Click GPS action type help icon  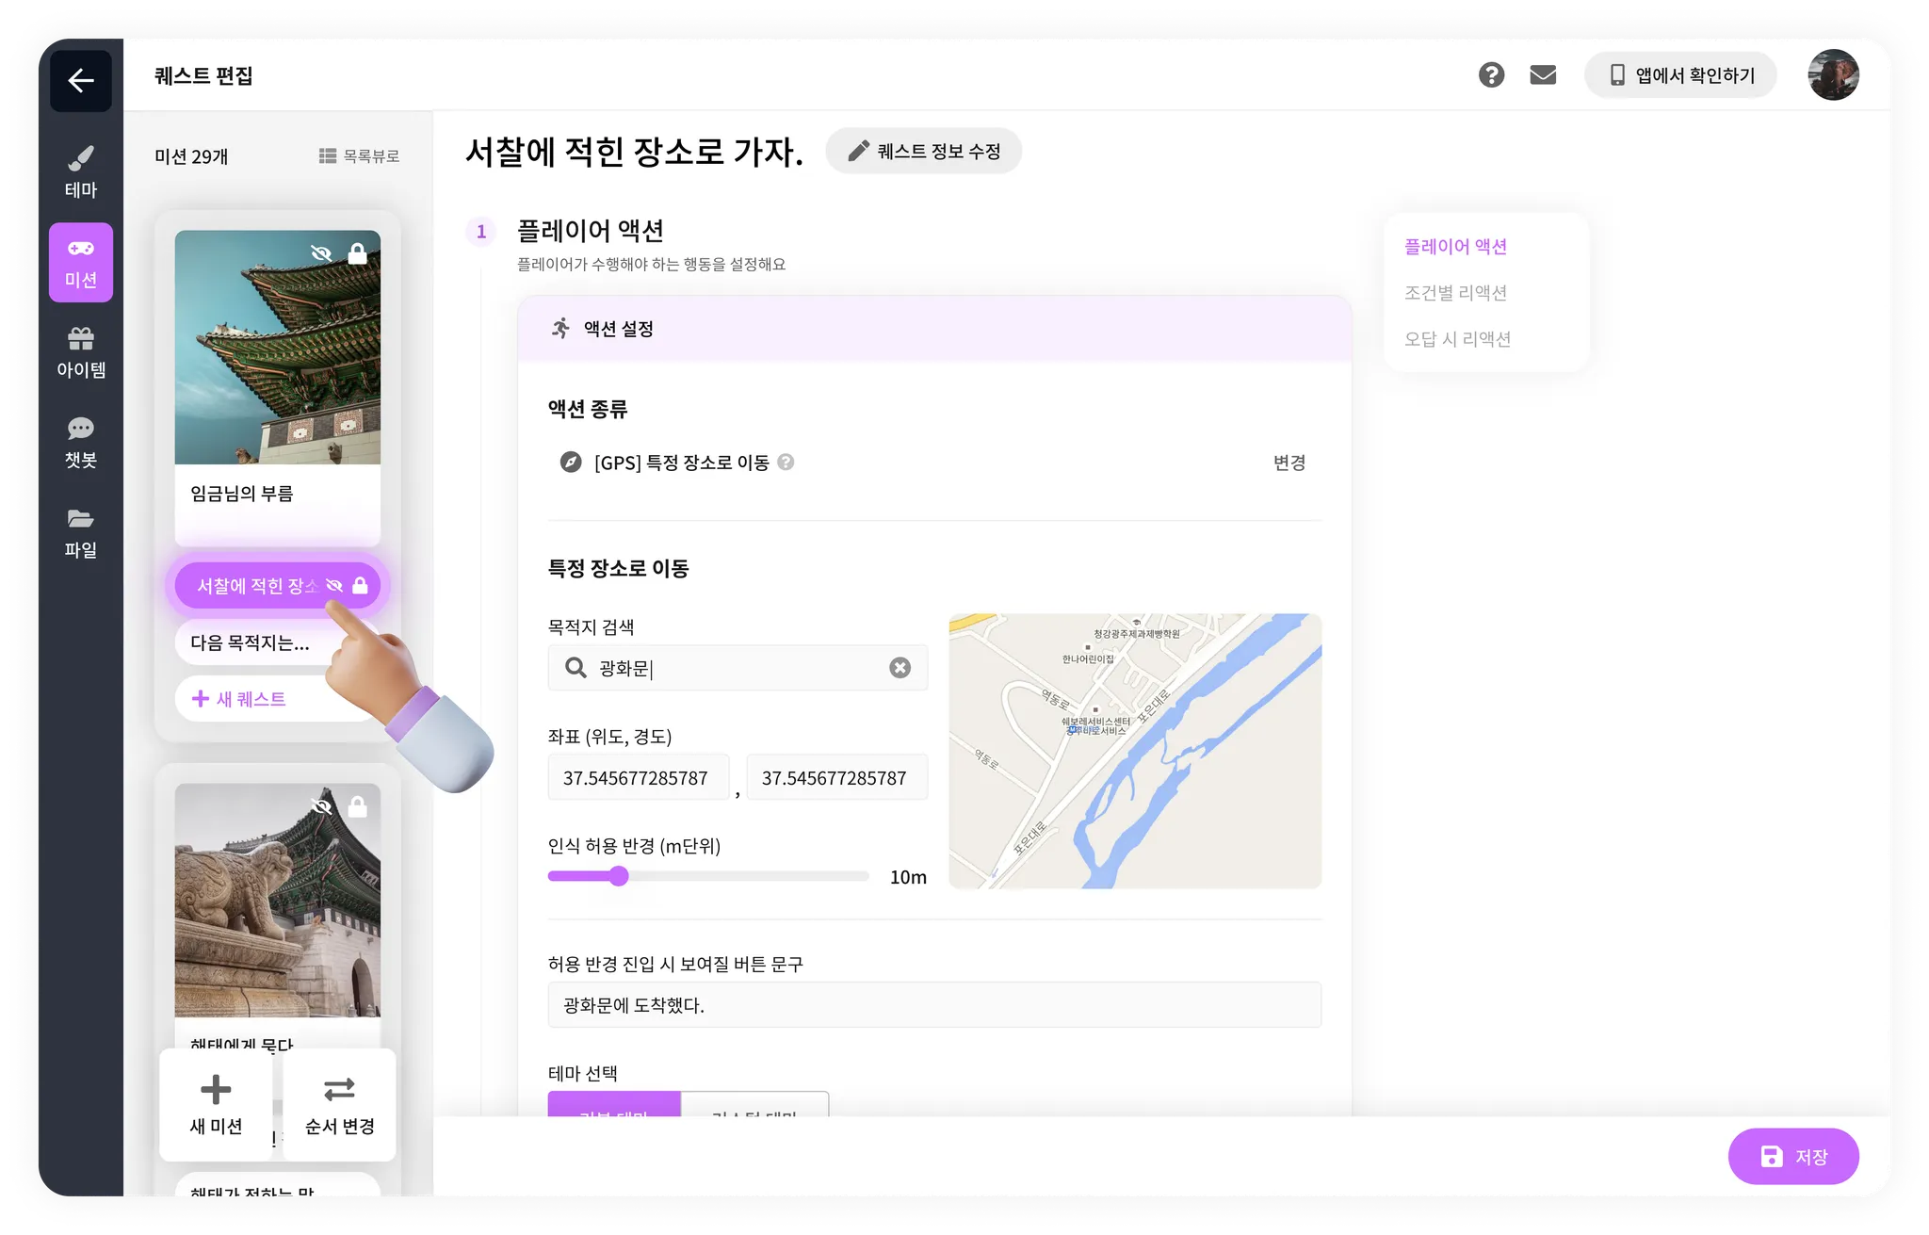(x=786, y=463)
